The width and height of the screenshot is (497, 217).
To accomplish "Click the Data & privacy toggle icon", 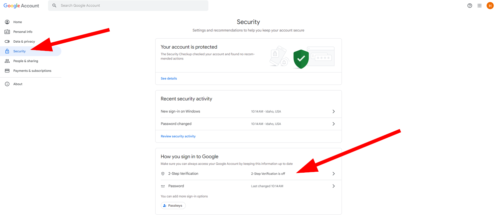I will [7, 41].
